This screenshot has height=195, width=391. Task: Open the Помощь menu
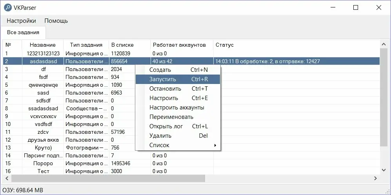pyautogui.click(x=56, y=21)
